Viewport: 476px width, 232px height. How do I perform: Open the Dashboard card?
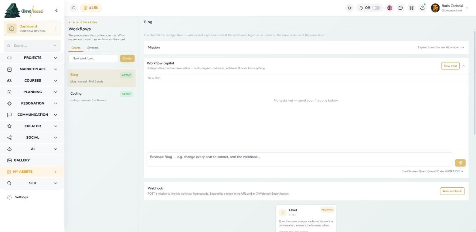32,29
